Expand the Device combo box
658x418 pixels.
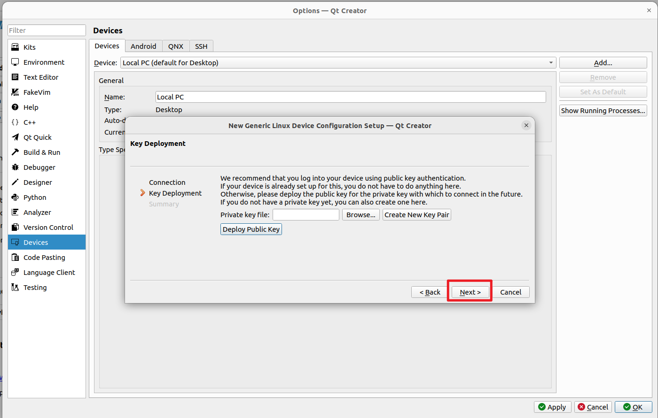338,63
